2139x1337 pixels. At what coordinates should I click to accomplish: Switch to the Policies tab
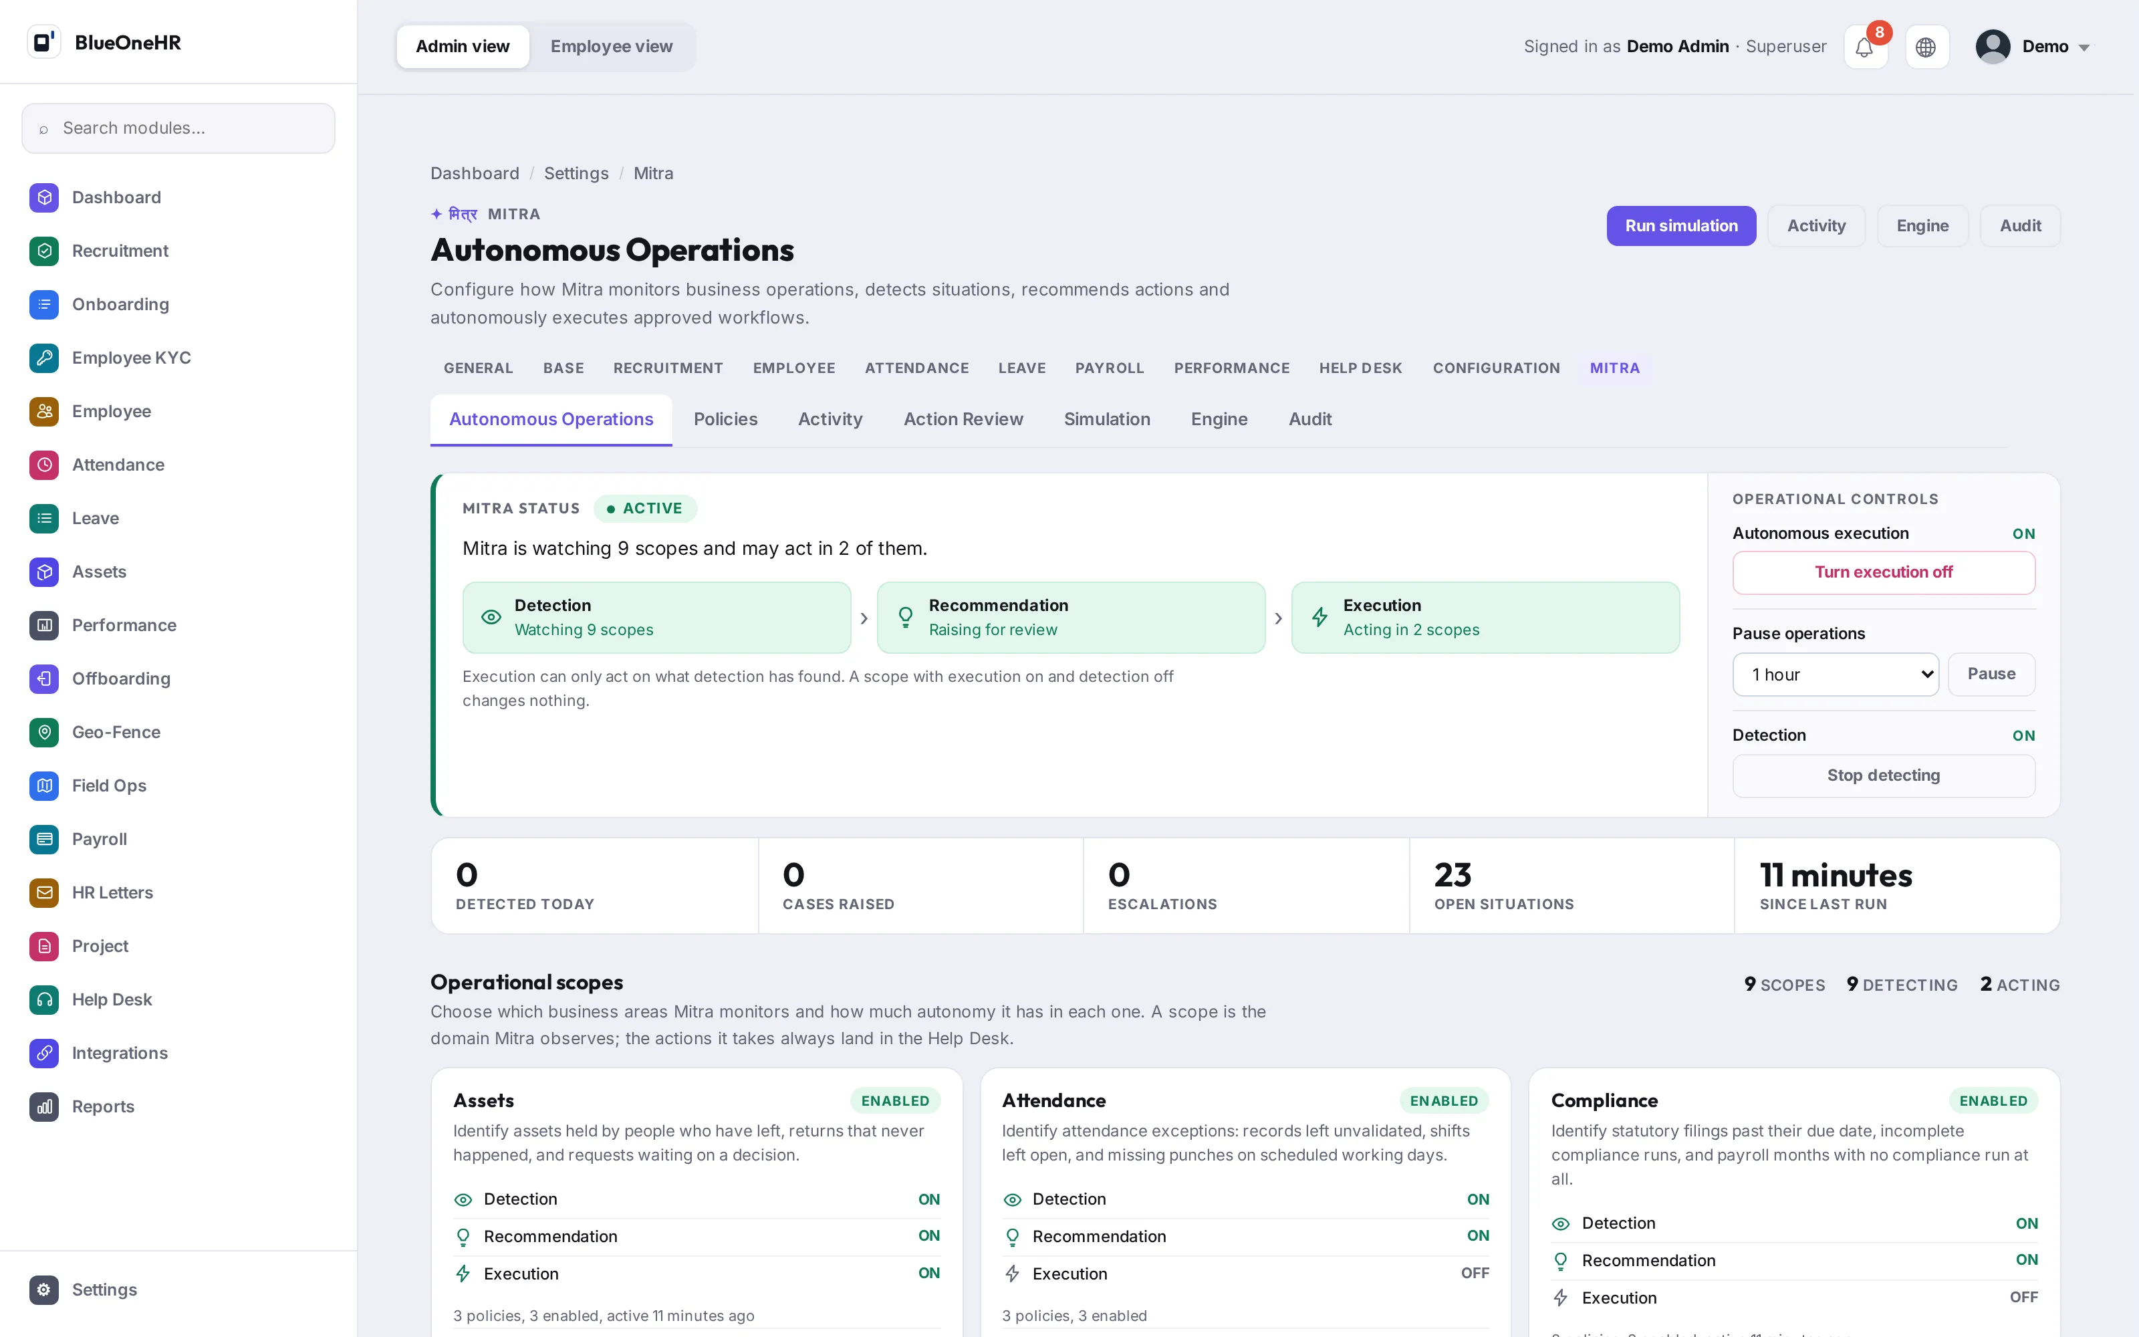pos(726,419)
